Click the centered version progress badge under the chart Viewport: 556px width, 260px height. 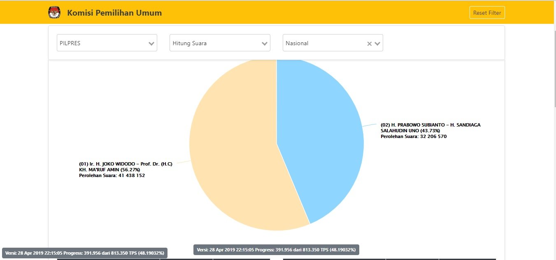(276, 250)
